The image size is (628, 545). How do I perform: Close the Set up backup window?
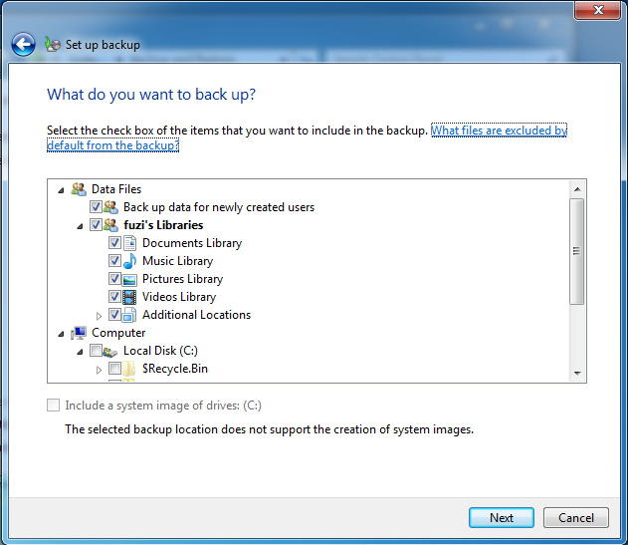coord(597,10)
